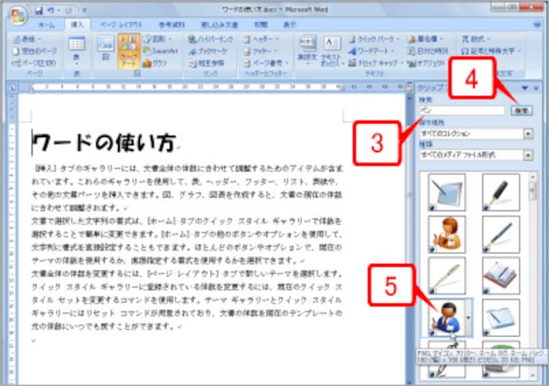Insert a 署名欄 signature line
Viewport: 549px width, 386px height.
coord(426,39)
